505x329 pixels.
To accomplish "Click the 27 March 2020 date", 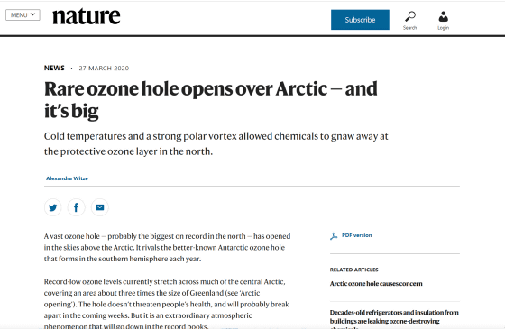I will click(x=104, y=69).
